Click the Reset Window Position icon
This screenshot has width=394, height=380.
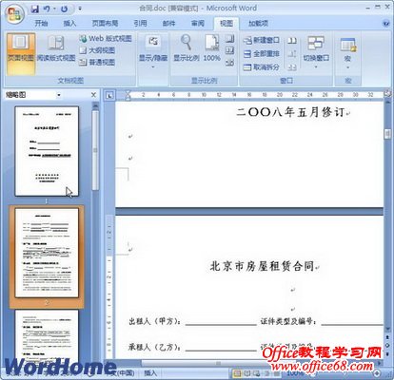point(292,67)
